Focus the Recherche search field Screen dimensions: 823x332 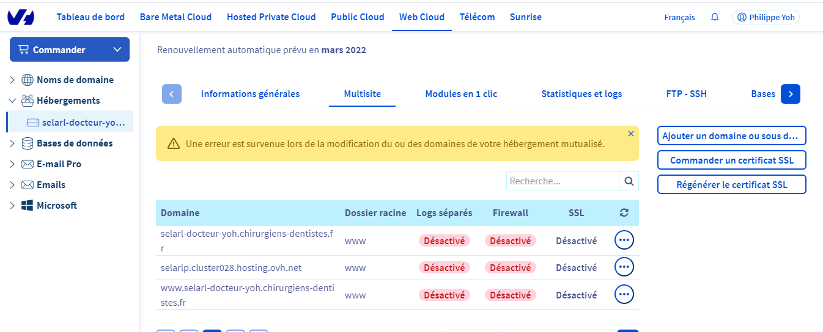tap(563, 181)
